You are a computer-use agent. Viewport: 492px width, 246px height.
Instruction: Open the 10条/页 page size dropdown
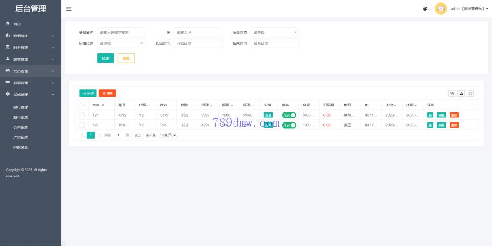click(168, 135)
